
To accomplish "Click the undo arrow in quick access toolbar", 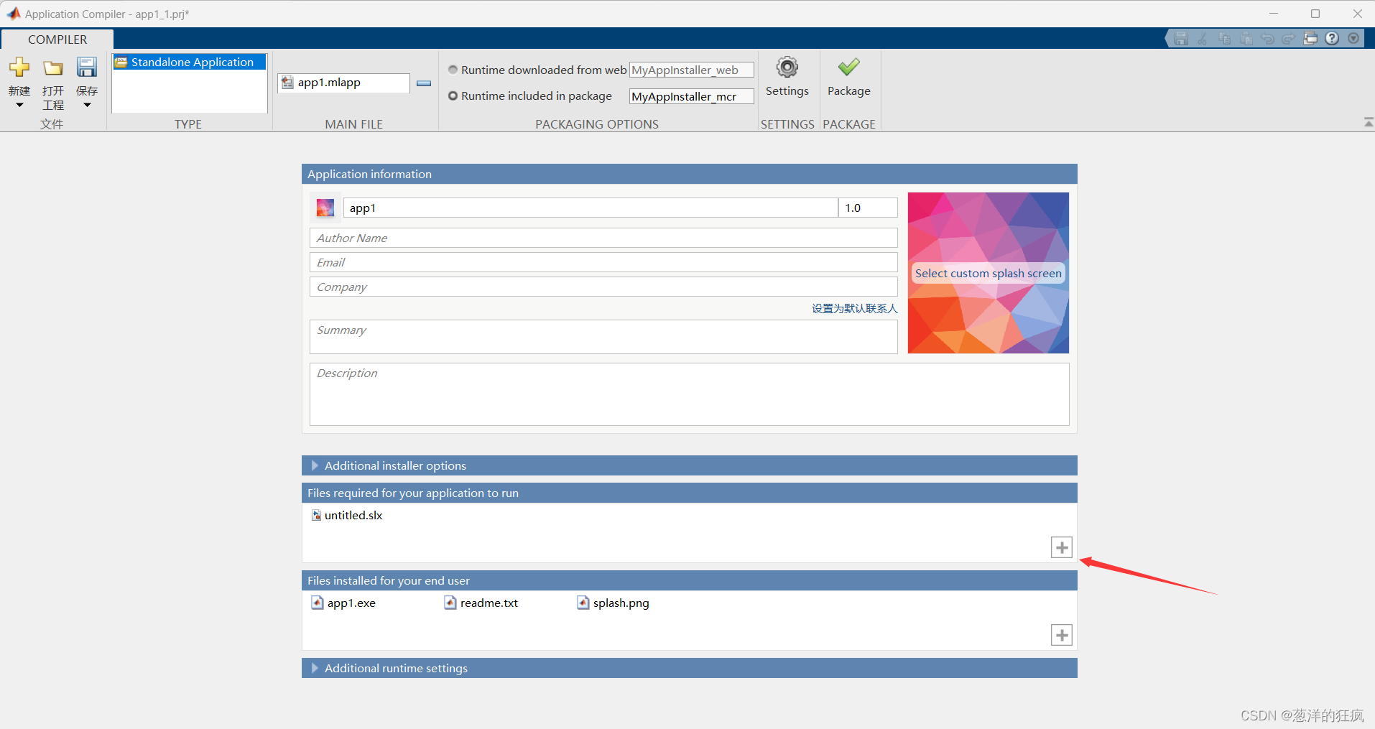I will click(x=1268, y=38).
